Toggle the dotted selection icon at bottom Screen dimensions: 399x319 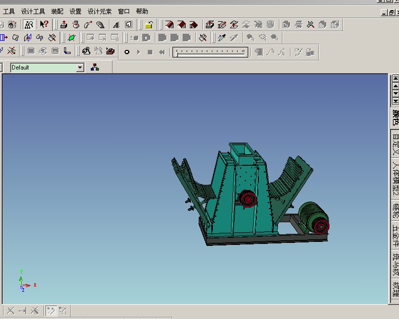(x=63, y=310)
